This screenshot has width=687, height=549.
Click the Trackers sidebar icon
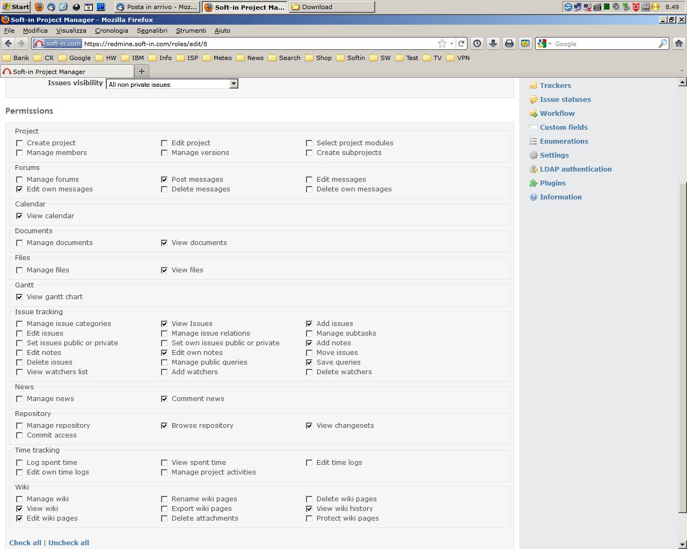point(533,86)
